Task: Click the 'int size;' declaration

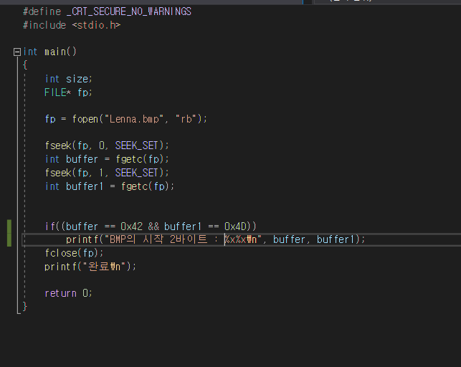Action: click(x=69, y=79)
